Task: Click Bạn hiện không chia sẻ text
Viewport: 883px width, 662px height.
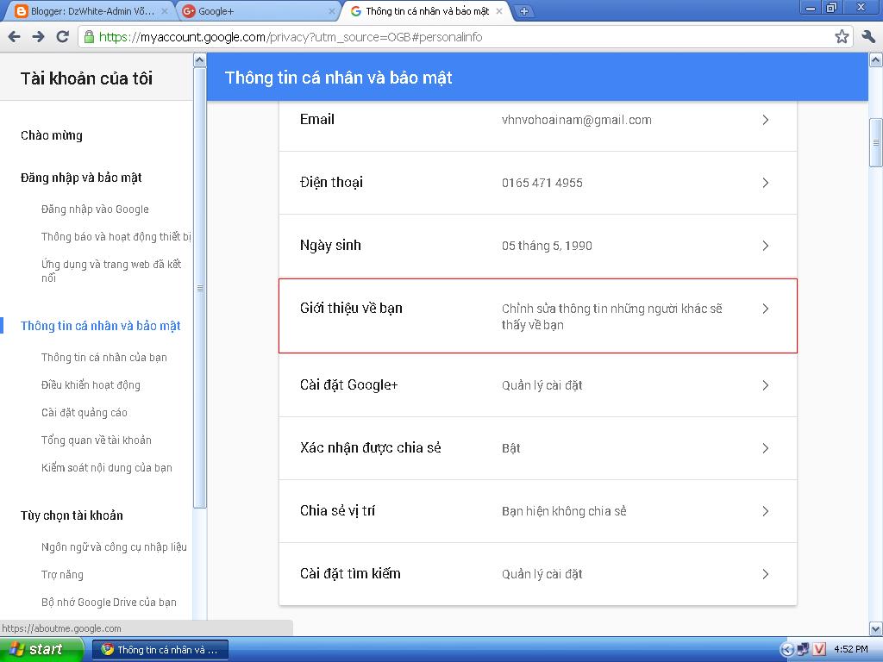Action: tap(564, 511)
